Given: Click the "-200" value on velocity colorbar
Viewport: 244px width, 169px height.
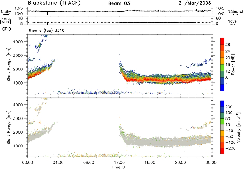Looking at the screenshot, I should (230, 148).
